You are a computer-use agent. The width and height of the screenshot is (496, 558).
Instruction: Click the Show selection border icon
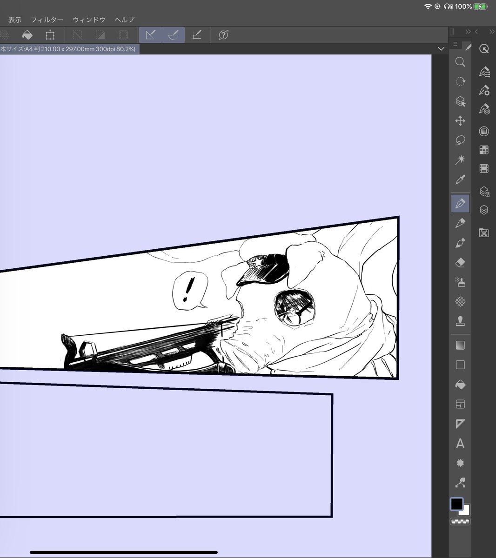click(123, 35)
